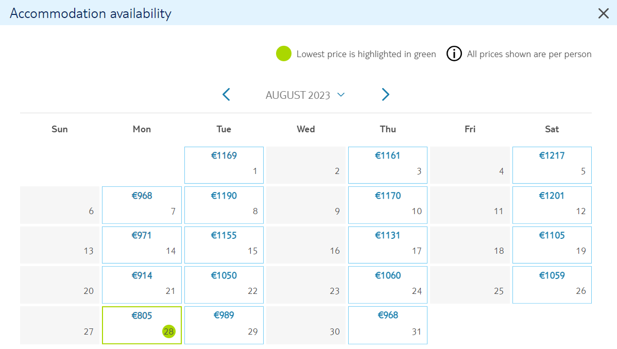Select August 19 priced €1105
Viewport: 617px width, 349px height.
tap(552, 245)
